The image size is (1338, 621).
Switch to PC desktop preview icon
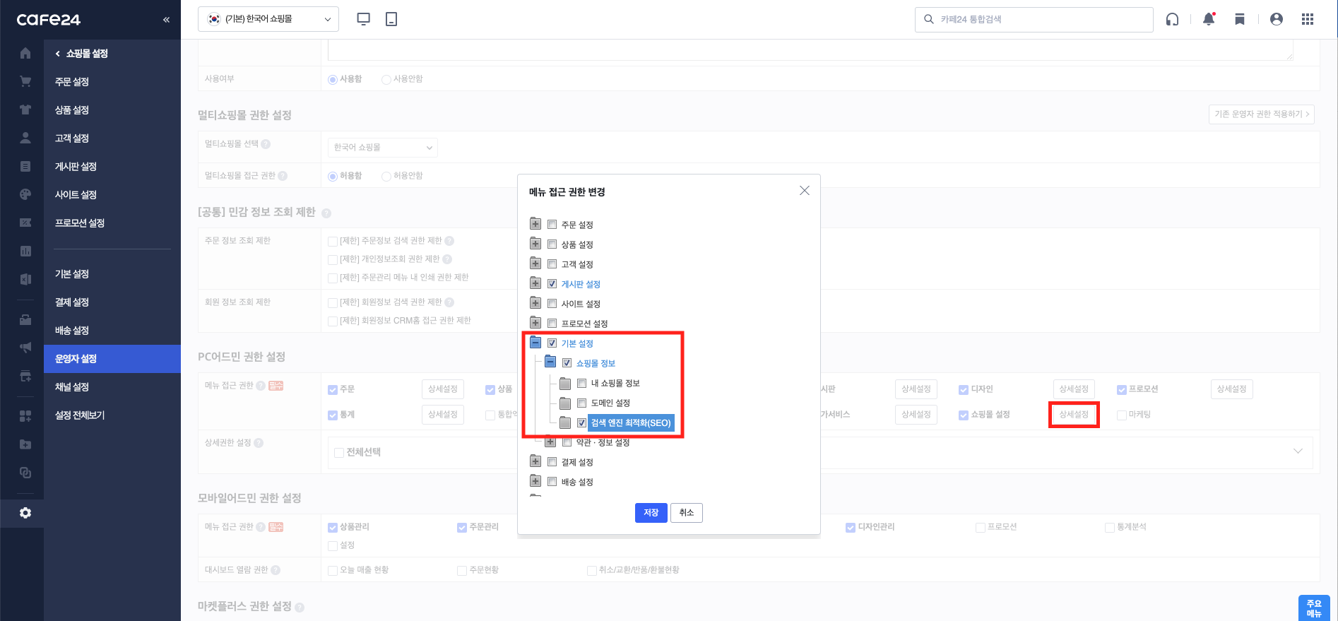click(364, 19)
